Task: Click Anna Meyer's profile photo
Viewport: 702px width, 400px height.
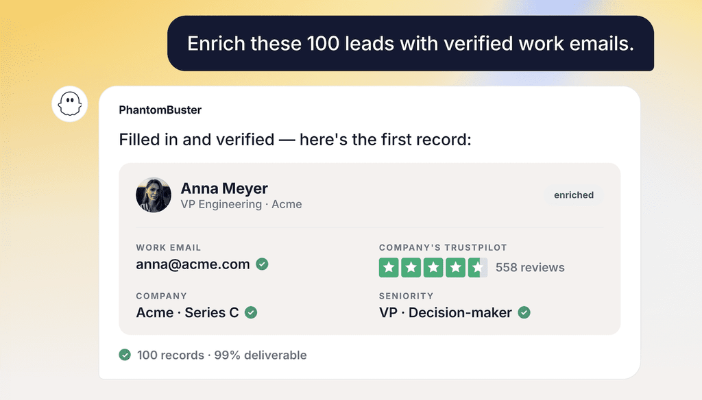Action: [154, 195]
